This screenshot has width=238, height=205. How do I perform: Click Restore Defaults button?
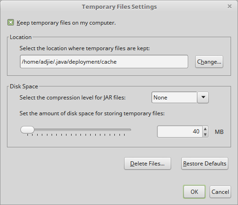pos(205,164)
